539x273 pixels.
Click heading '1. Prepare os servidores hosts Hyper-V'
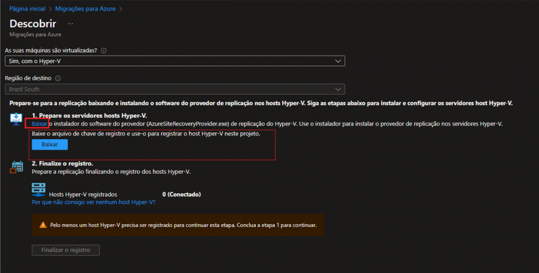(x=89, y=115)
